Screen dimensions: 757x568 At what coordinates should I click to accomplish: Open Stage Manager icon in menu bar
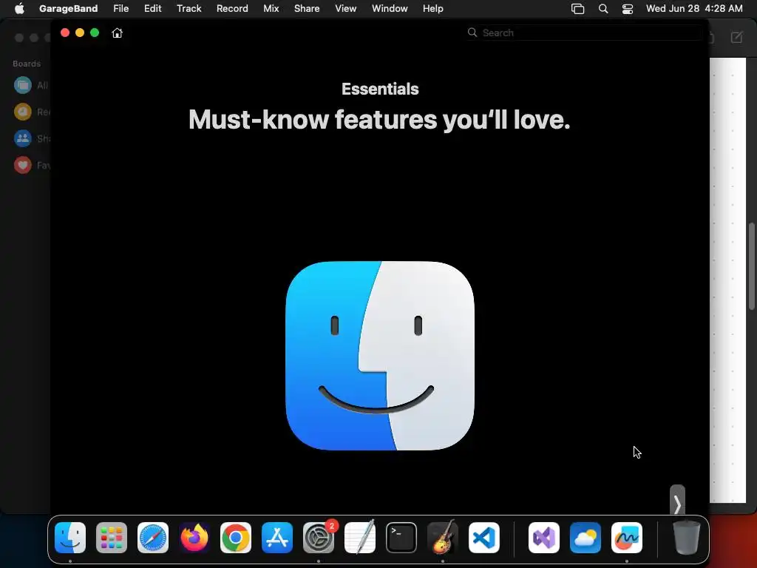click(577, 9)
